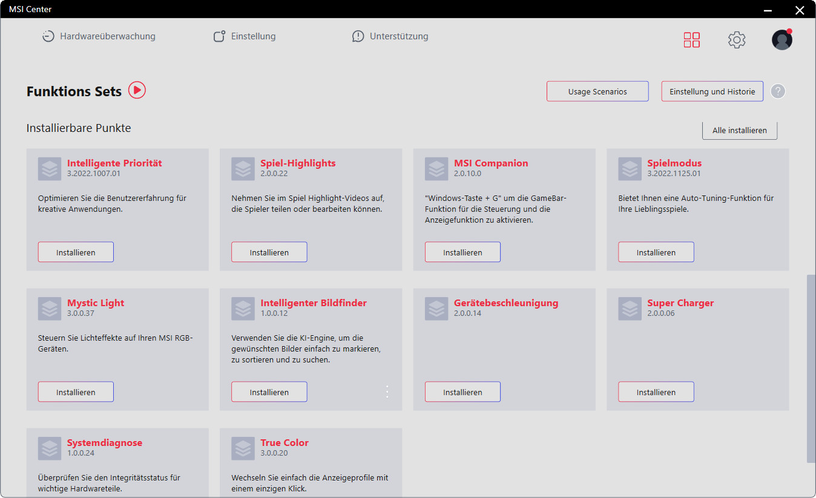The width and height of the screenshot is (816, 498).
Task: Open the Funktions Sets grid view icon
Action: 691,40
